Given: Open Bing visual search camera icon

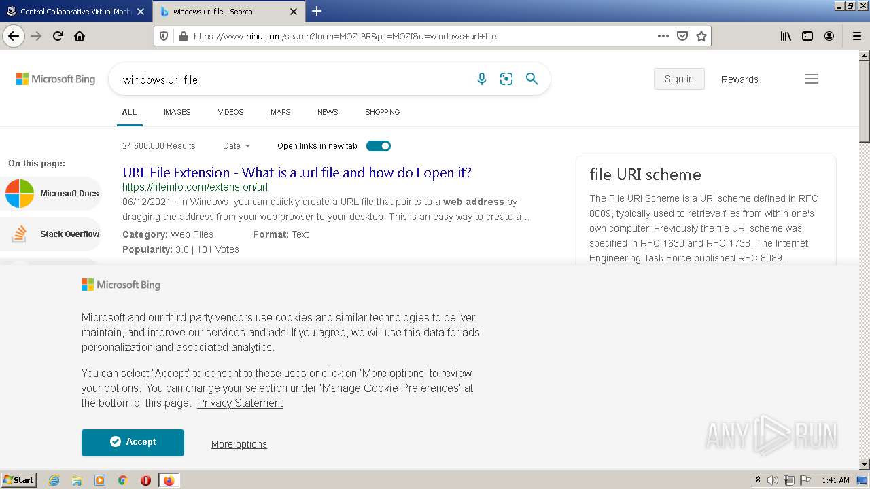Looking at the screenshot, I should [506, 79].
